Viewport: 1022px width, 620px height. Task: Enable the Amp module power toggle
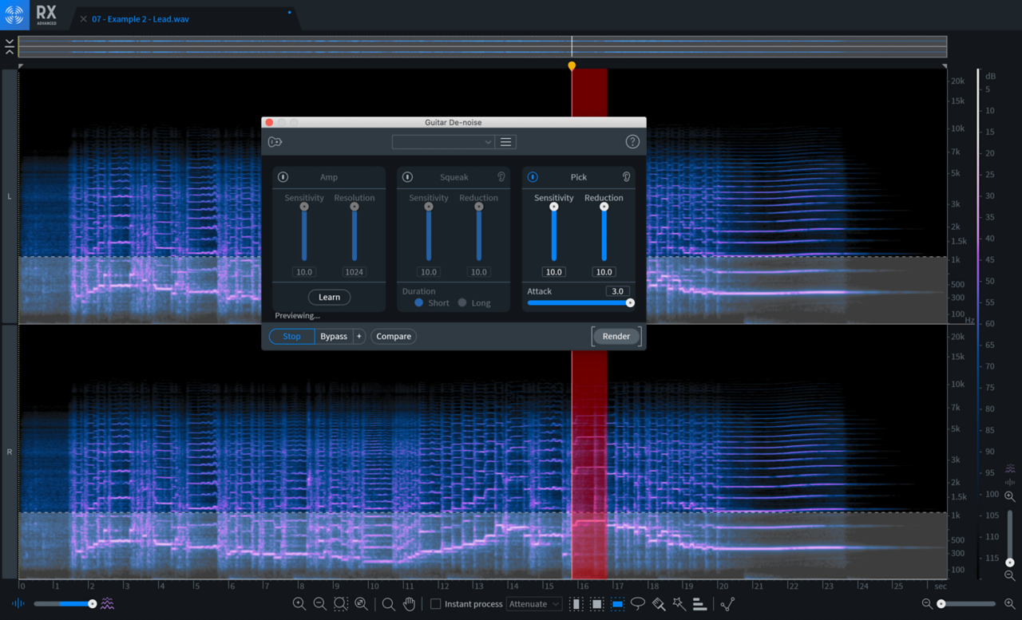click(283, 177)
